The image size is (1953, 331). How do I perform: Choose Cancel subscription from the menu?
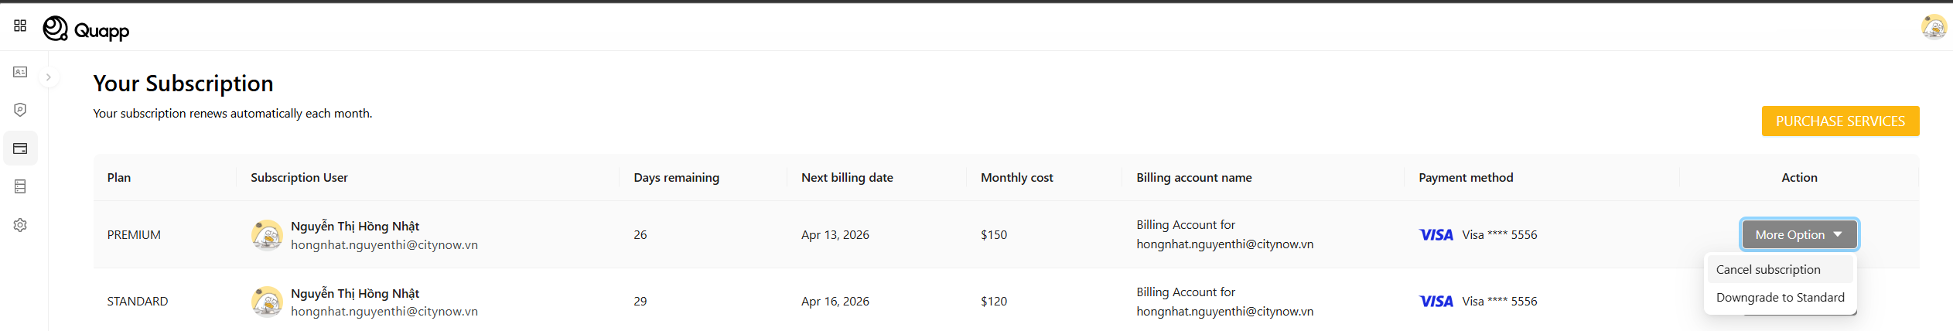(x=1768, y=269)
